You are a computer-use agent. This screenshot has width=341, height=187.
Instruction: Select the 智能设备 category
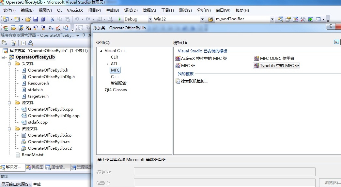point(119,83)
